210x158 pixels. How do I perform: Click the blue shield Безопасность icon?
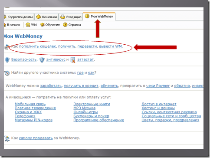pos(7,60)
